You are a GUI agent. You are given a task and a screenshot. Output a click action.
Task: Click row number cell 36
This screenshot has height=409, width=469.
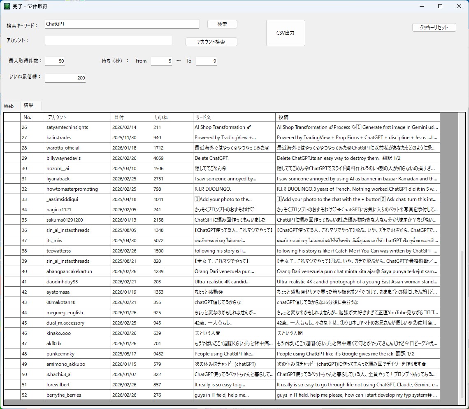tap(33, 230)
